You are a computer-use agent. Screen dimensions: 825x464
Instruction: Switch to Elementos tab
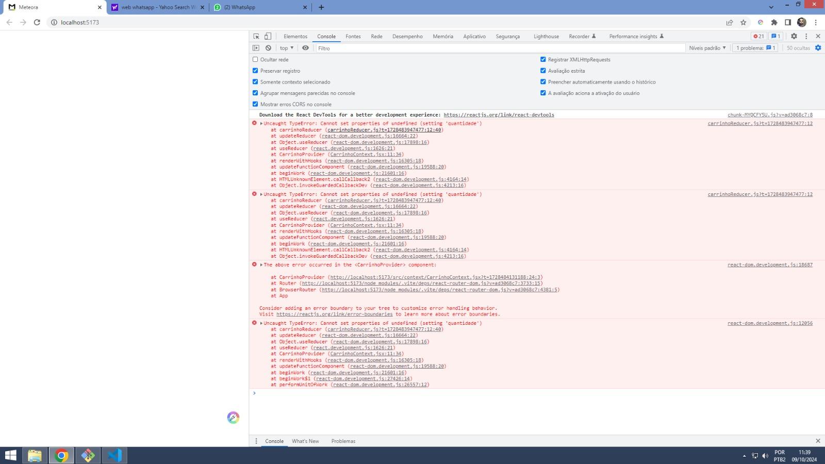tap(295, 37)
